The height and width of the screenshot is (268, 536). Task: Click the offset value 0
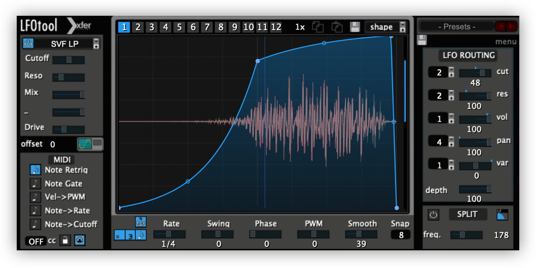pyautogui.click(x=53, y=144)
